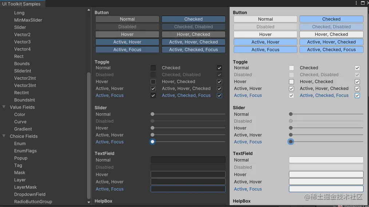Open the MinMaxSlider sample in sidebar
The image size is (369, 207).
point(28,20)
